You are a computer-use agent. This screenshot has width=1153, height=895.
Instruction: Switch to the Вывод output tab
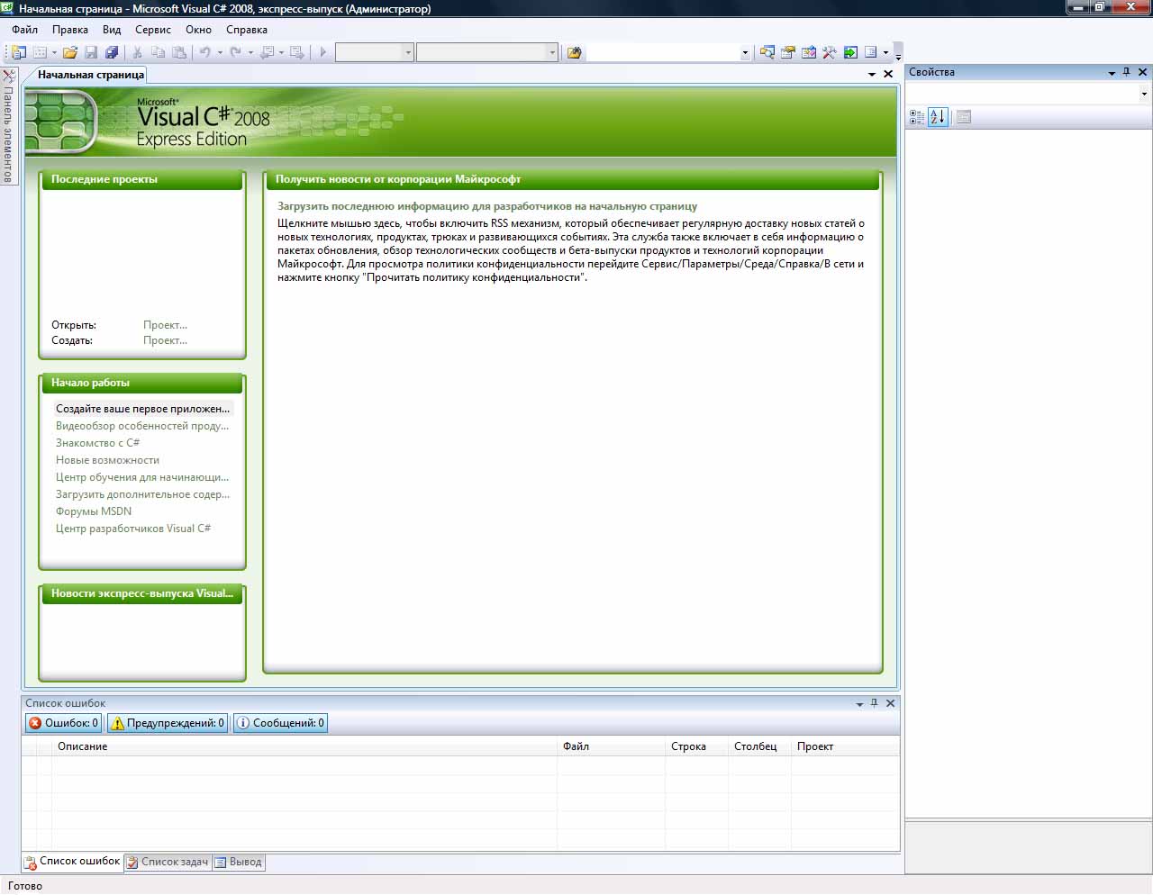coord(239,862)
